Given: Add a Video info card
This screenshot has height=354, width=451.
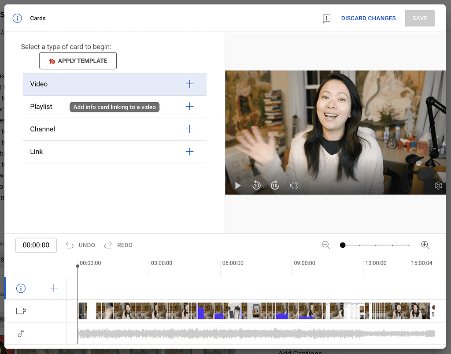Looking at the screenshot, I should [189, 84].
